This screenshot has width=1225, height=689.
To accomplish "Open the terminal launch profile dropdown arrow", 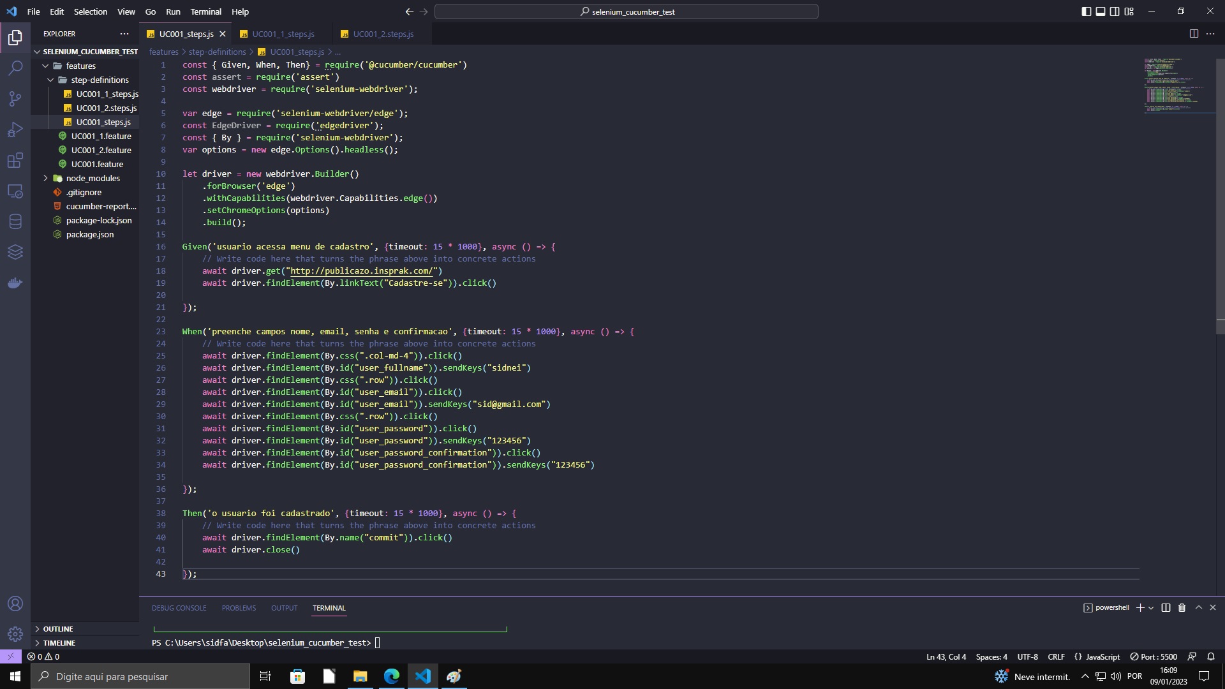I will tap(1151, 608).
